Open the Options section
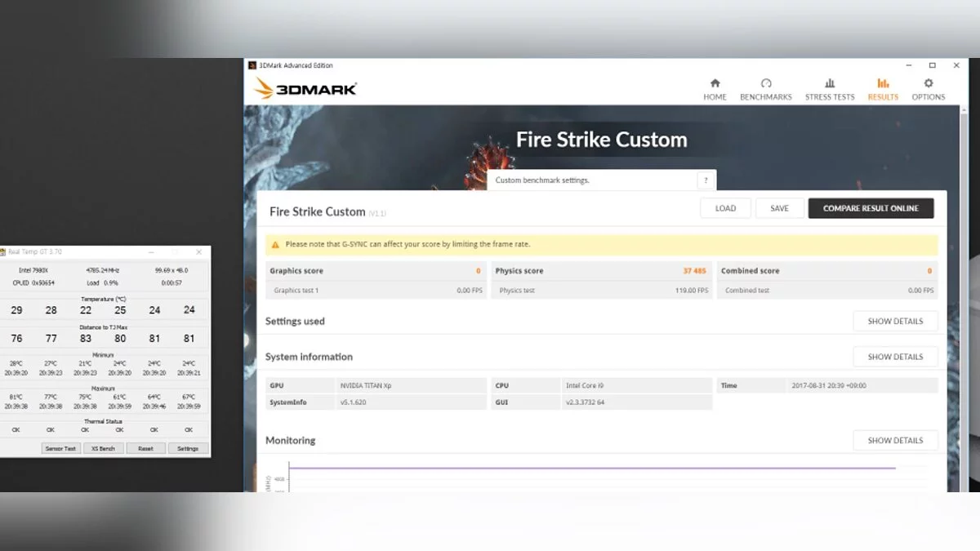 929,90
